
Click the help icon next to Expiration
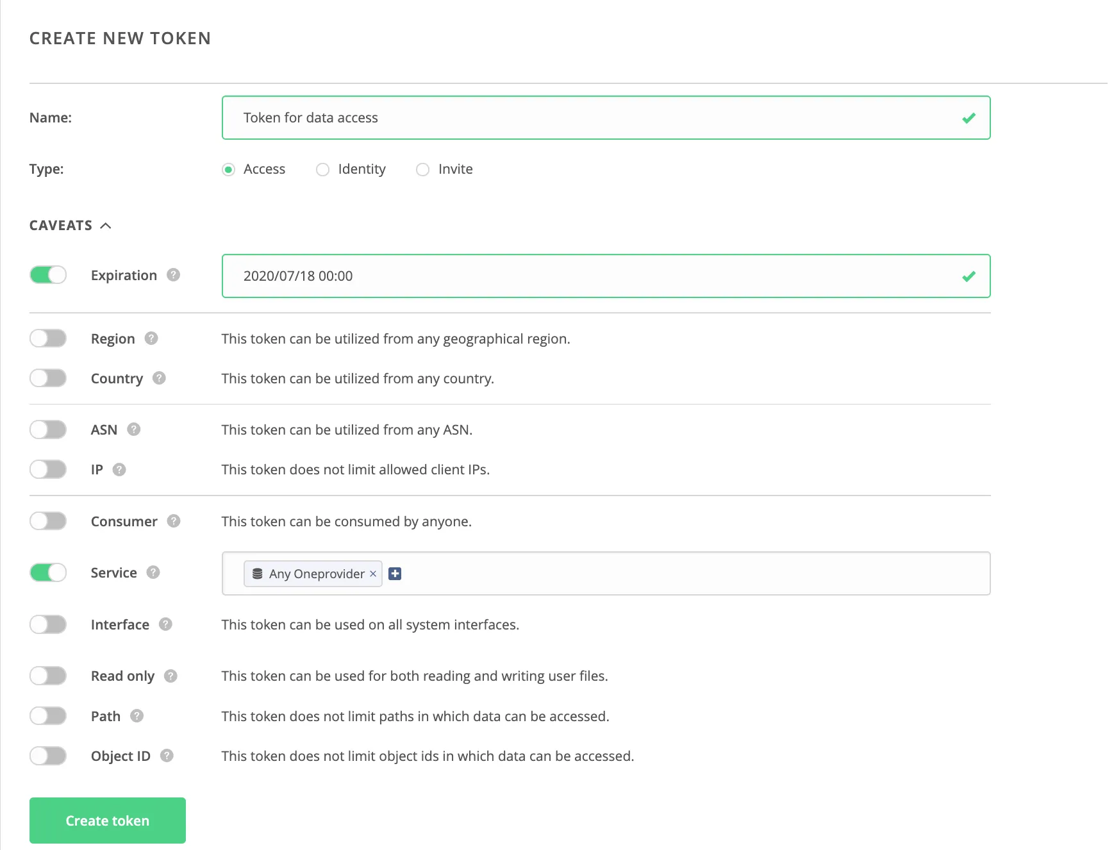pyautogui.click(x=173, y=275)
